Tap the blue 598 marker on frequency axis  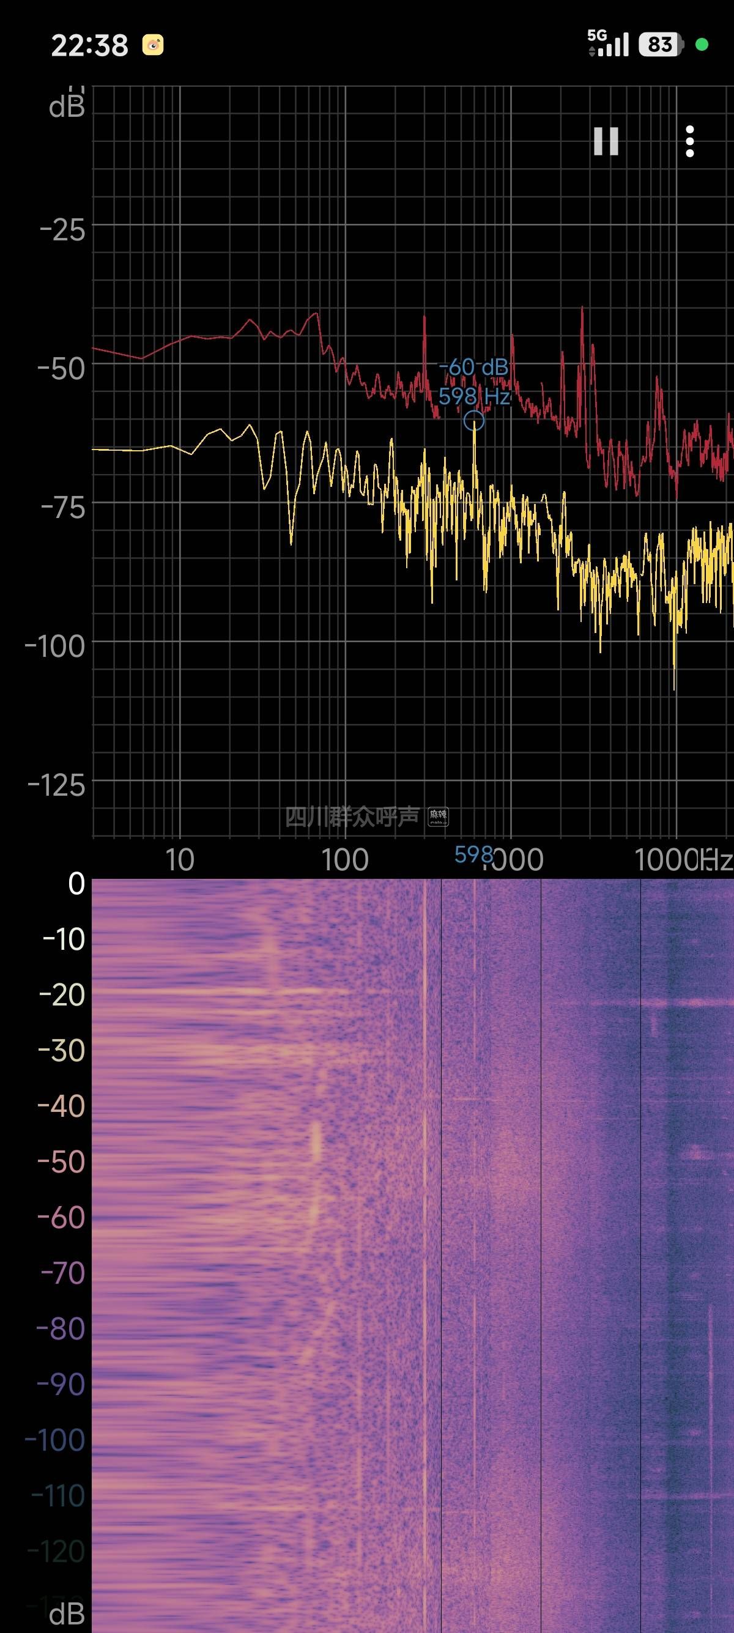pos(473,854)
